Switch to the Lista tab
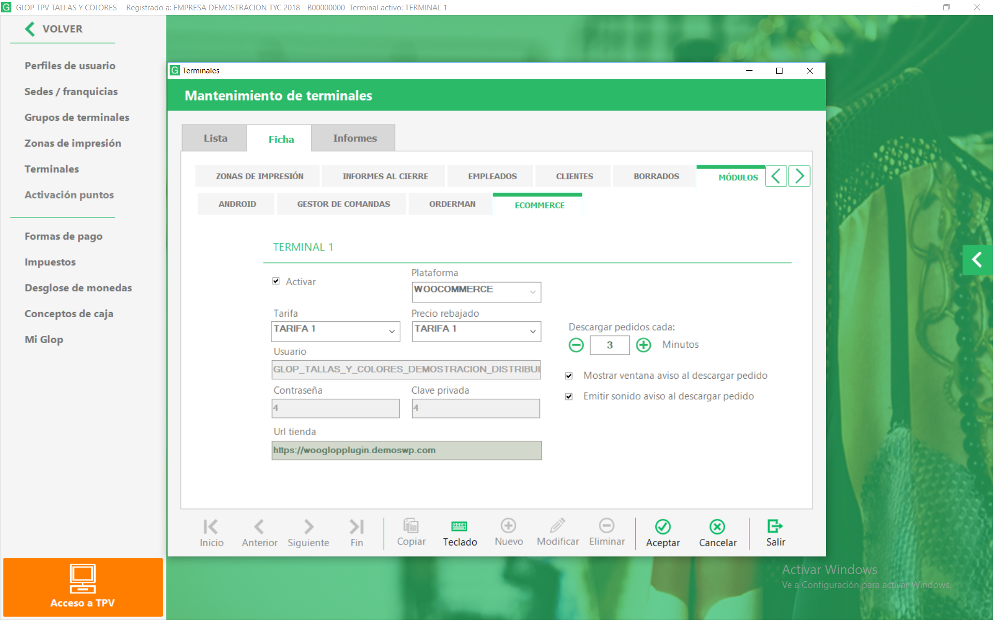The image size is (993, 620). (x=215, y=138)
